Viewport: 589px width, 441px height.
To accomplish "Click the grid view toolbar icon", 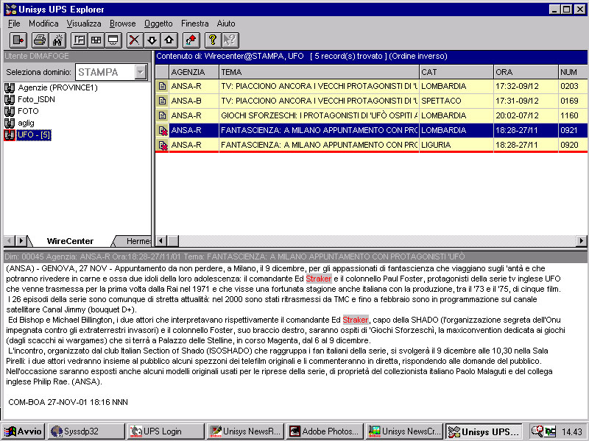I will [96, 40].
